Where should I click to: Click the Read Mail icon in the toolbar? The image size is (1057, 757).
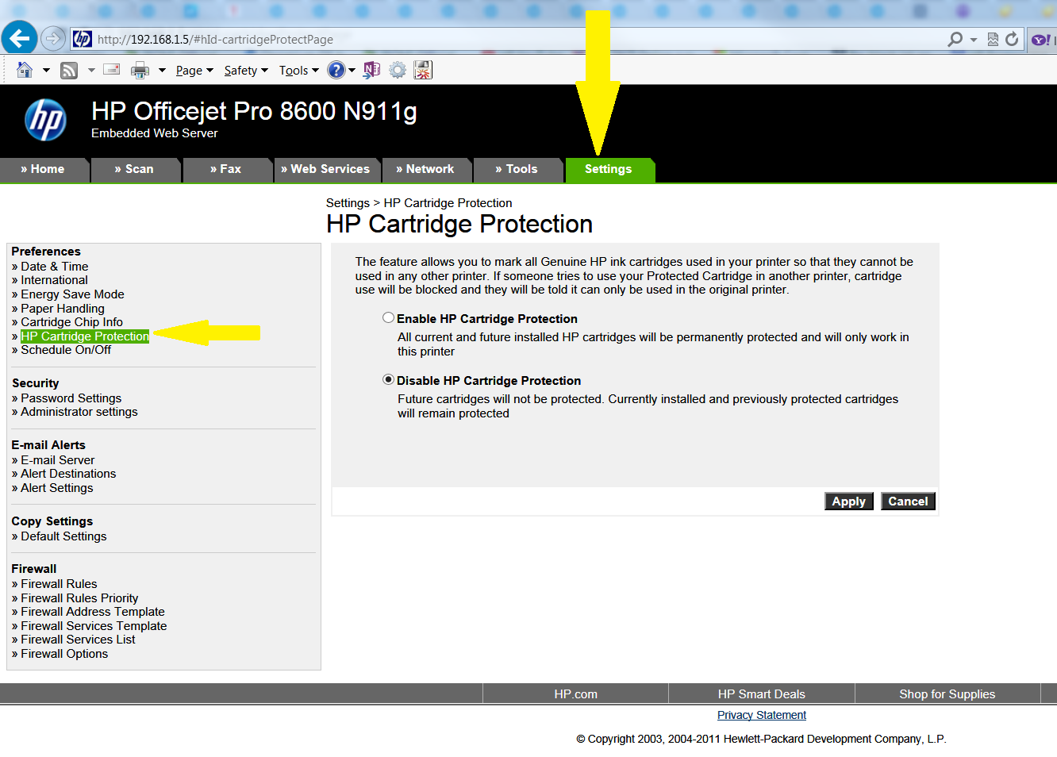coord(112,69)
